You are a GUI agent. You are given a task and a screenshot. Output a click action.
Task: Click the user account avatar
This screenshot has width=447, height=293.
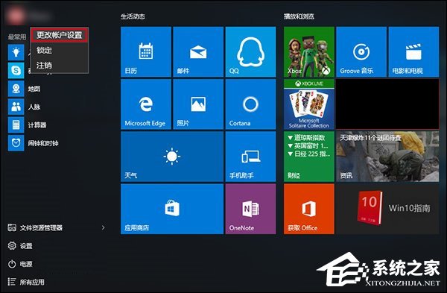[16, 16]
